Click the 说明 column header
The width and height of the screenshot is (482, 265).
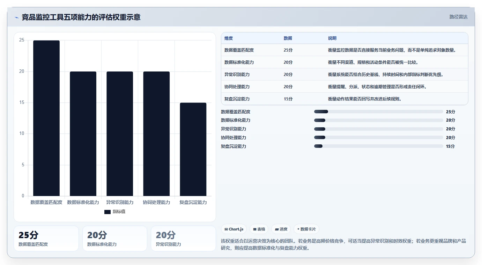332,38
